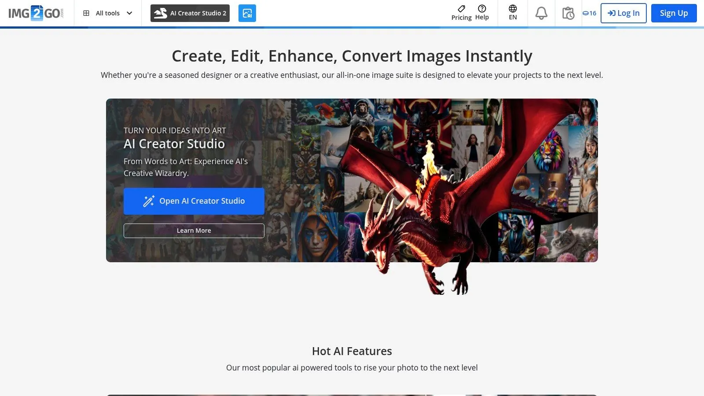
Task: Click the notification bell icon
Action: pos(541,13)
